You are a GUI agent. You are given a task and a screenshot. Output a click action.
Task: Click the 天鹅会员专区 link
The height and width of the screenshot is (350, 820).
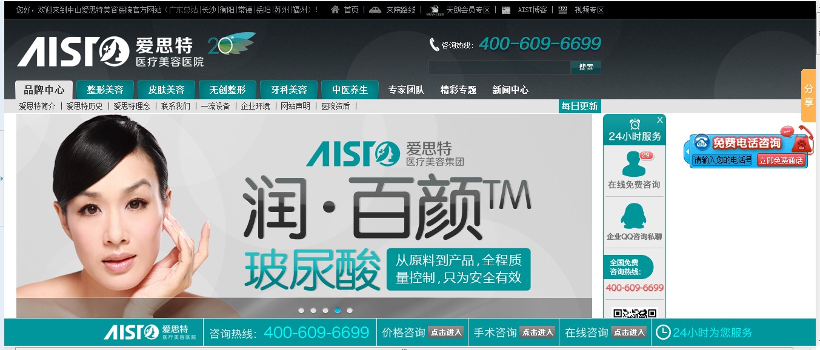click(x=468, y=10)
